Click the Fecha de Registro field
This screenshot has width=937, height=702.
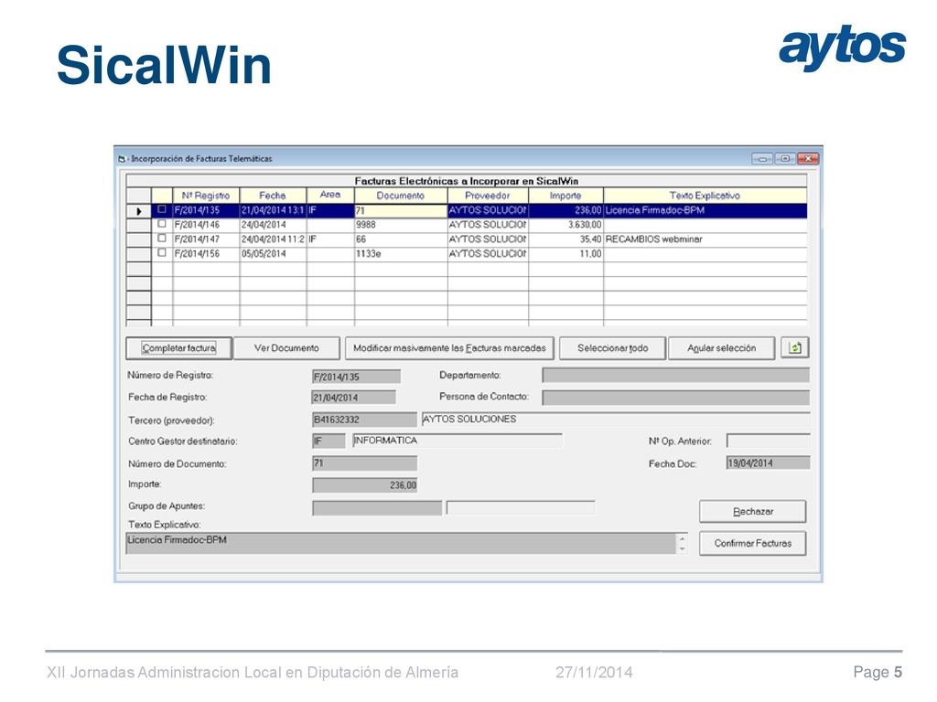click(354, 398)
